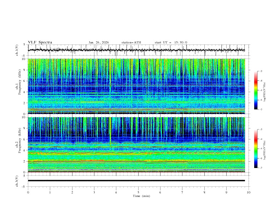280x216 pixels.
Task: Click time axis tick label '10'
Action: 249,192
